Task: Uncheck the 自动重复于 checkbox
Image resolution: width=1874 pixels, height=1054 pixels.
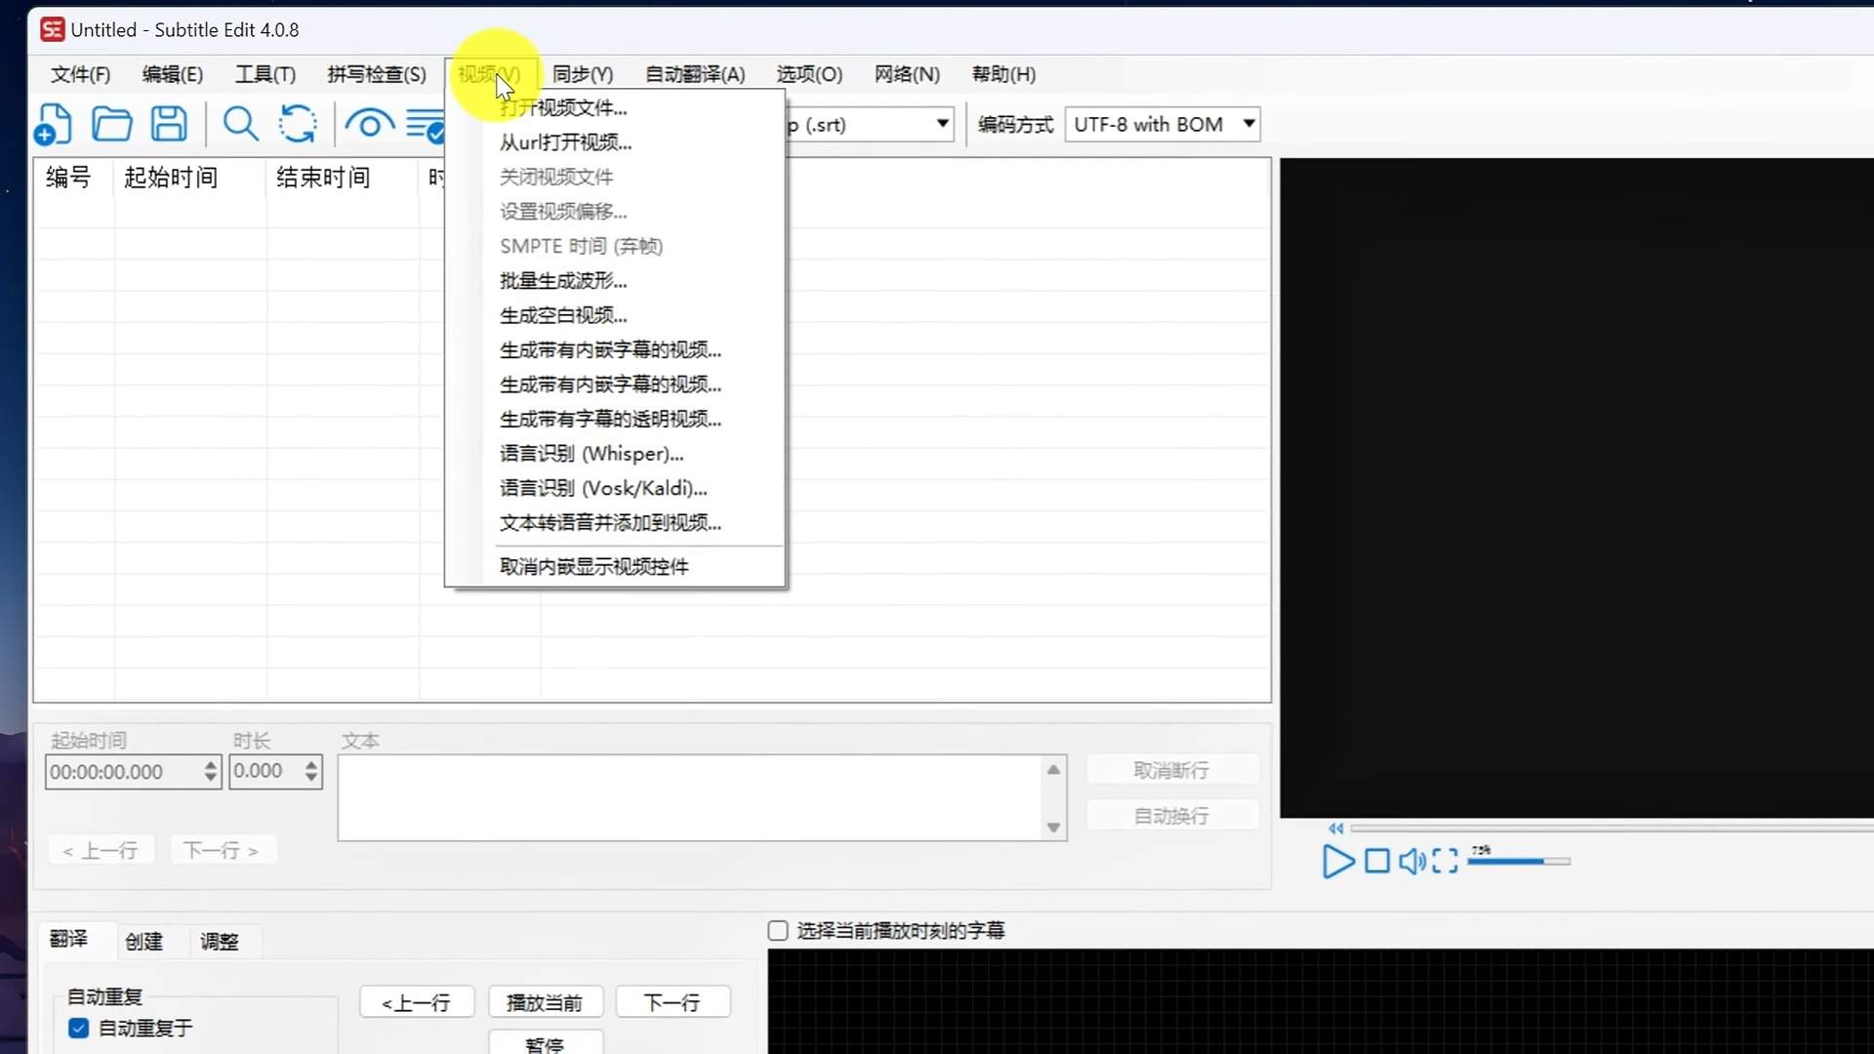Action: (x=79, y=1028)
